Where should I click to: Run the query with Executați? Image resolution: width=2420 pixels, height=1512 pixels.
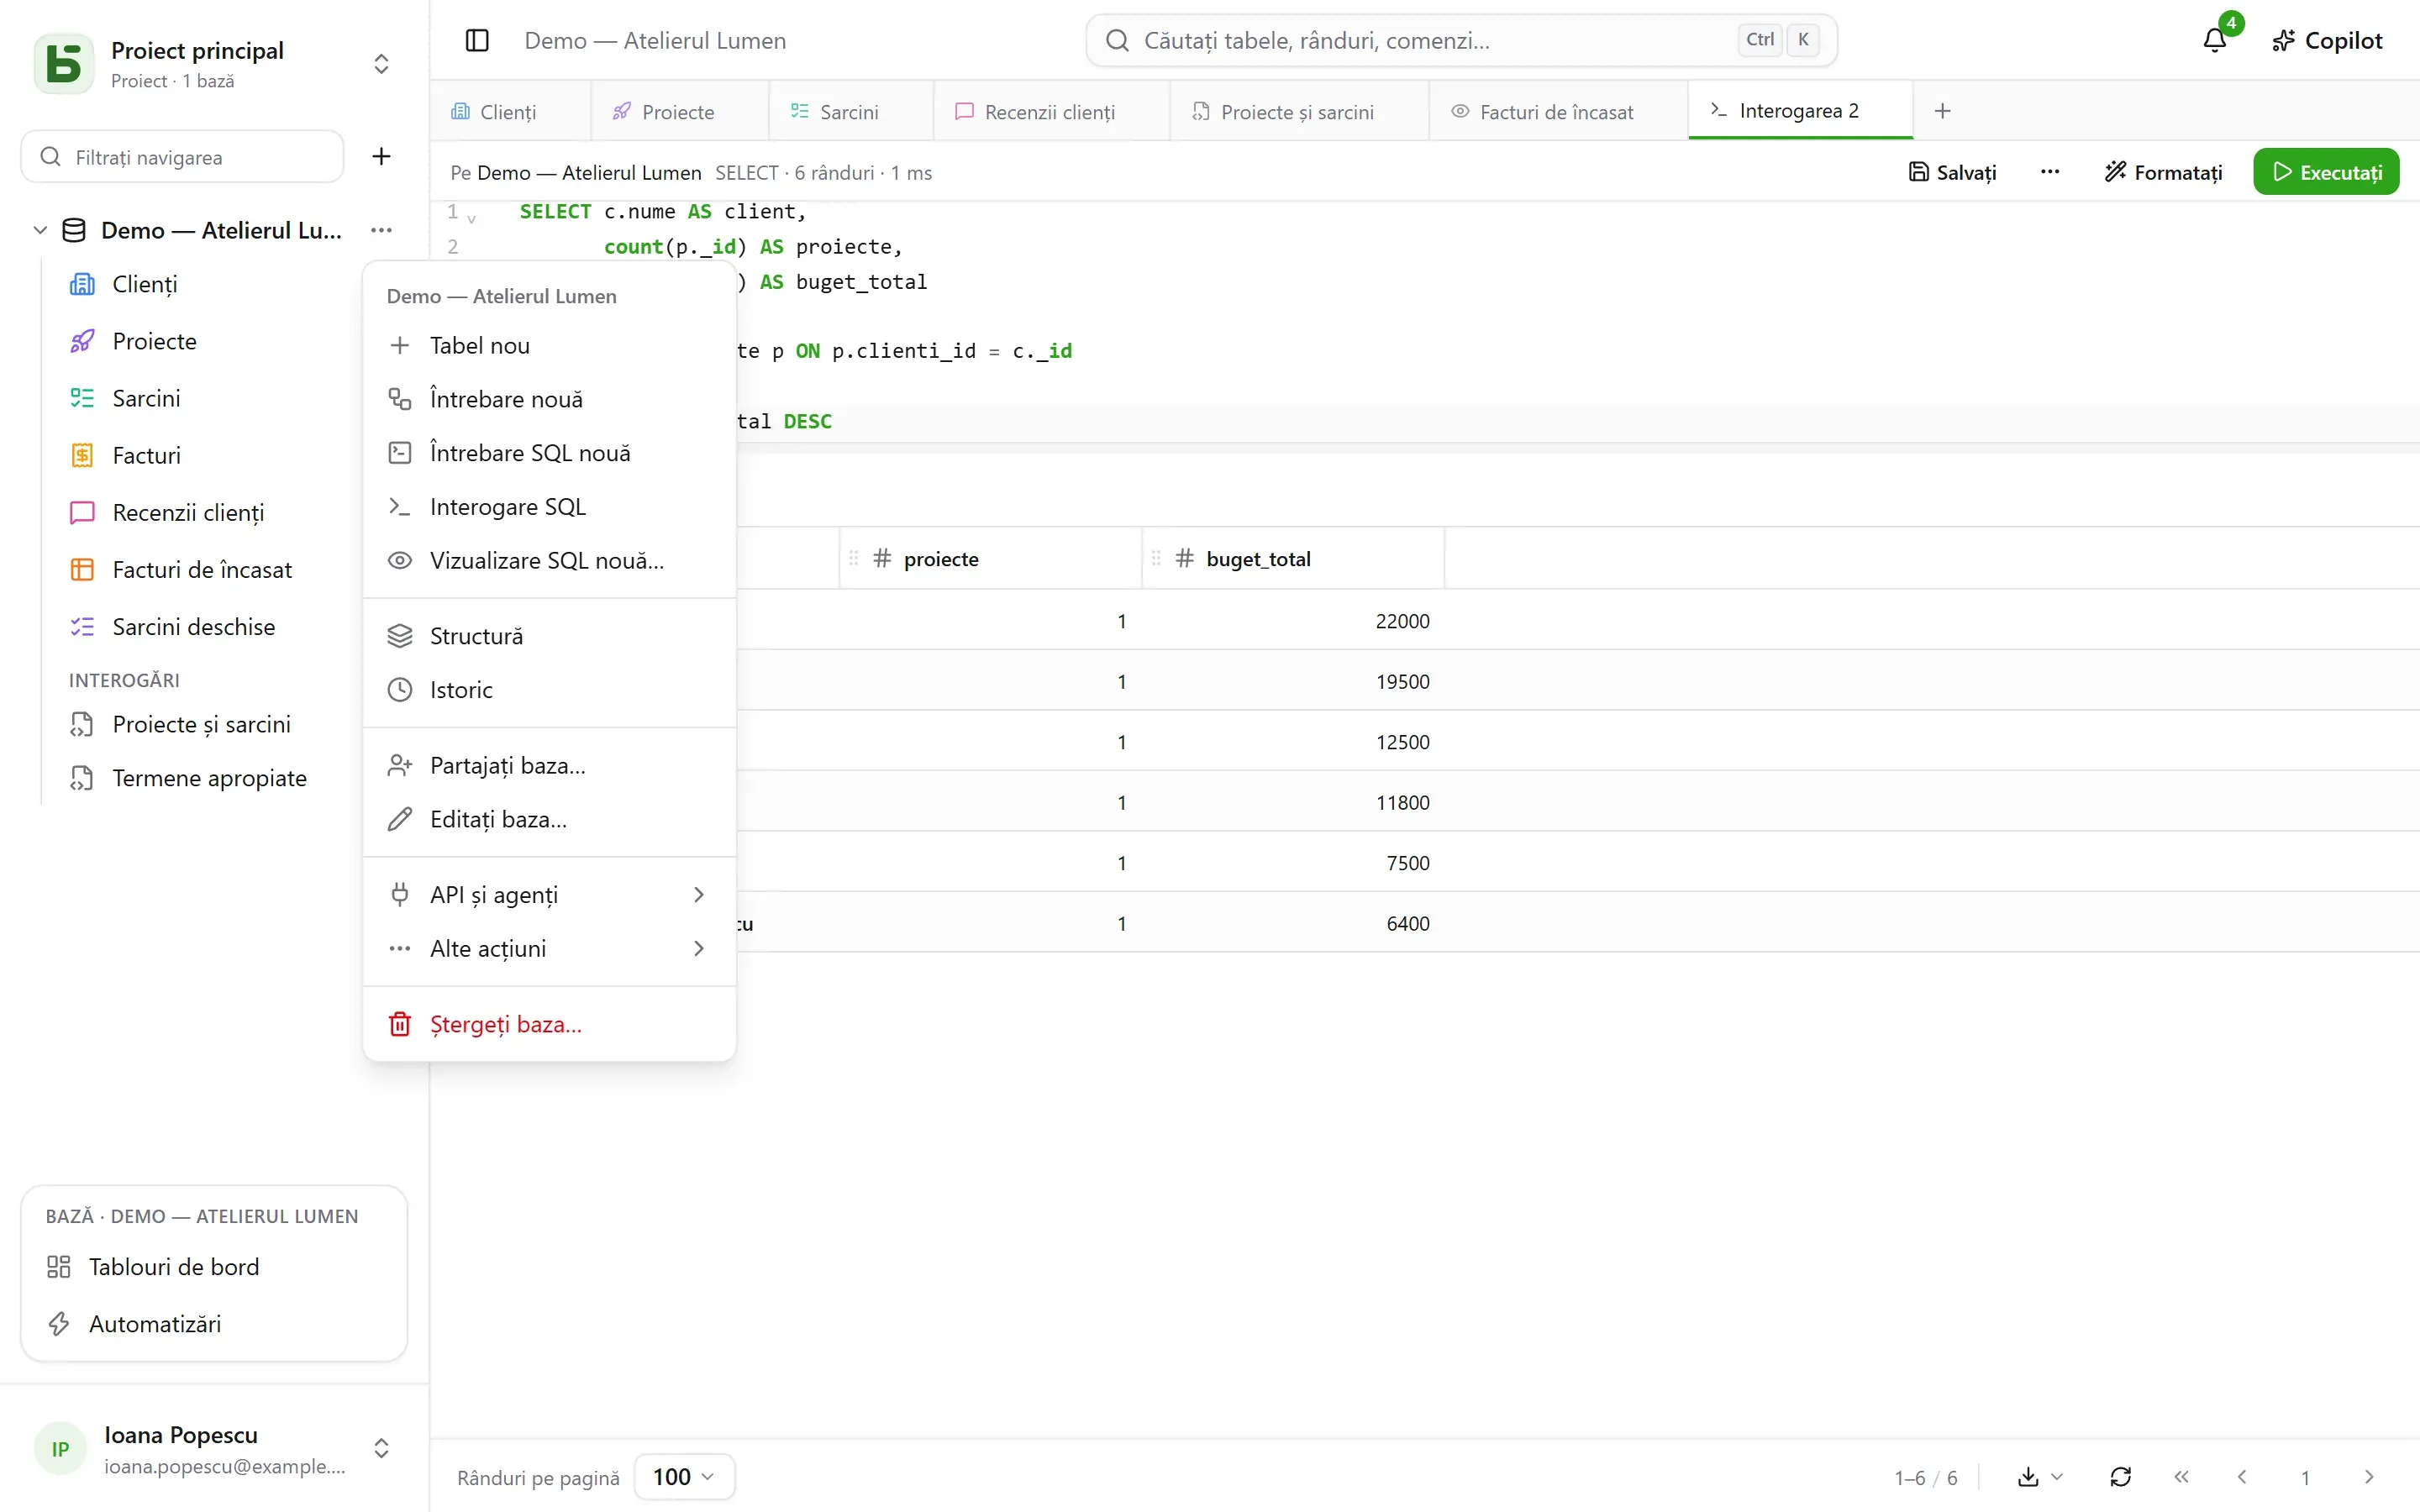pyautogui.click(x=2326, y=172)
